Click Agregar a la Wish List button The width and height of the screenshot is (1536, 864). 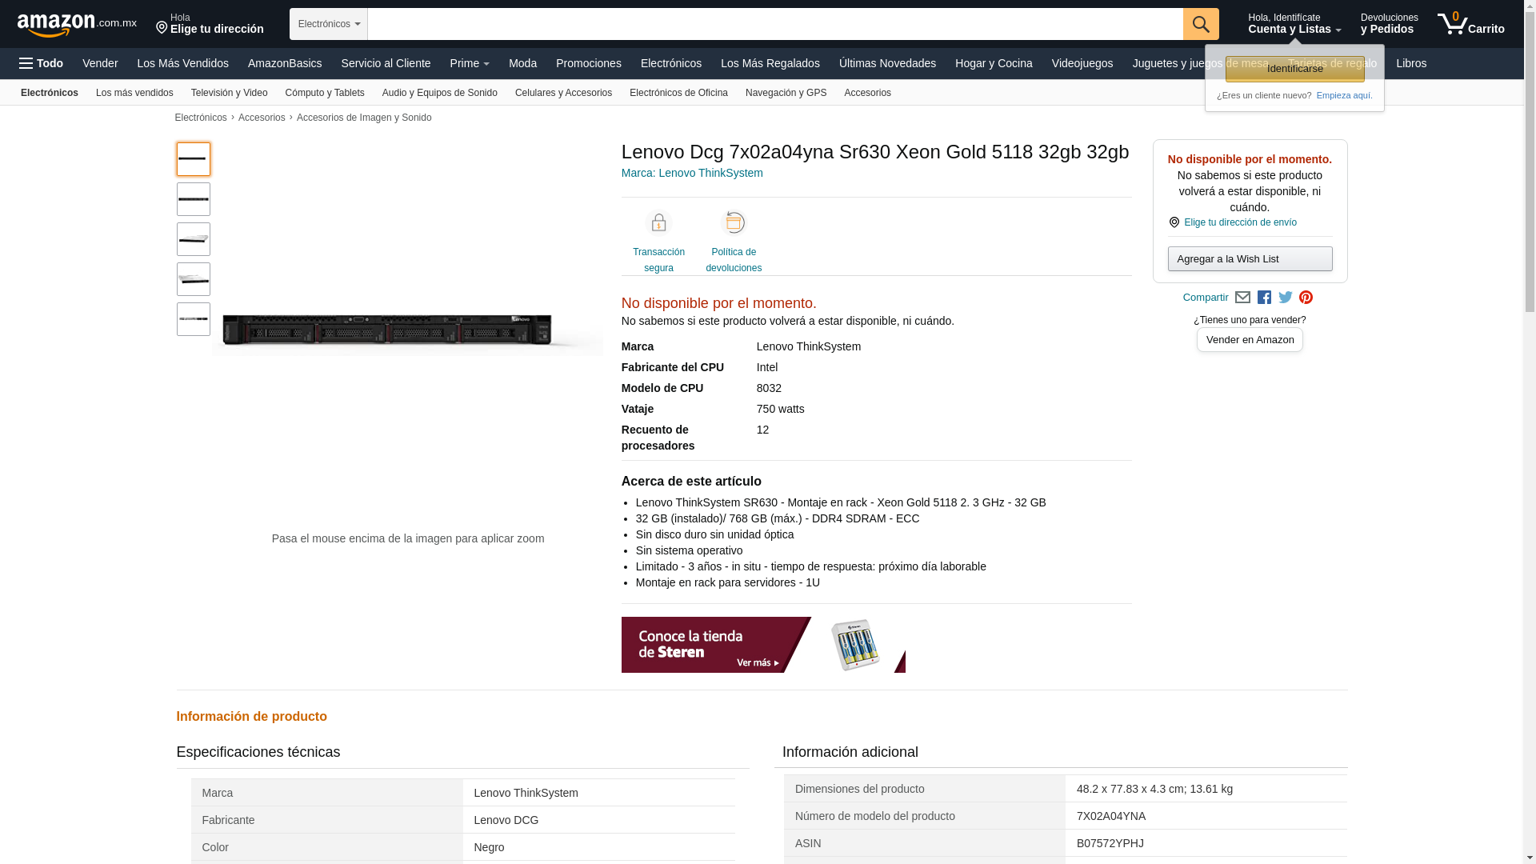click(1250, 259)
